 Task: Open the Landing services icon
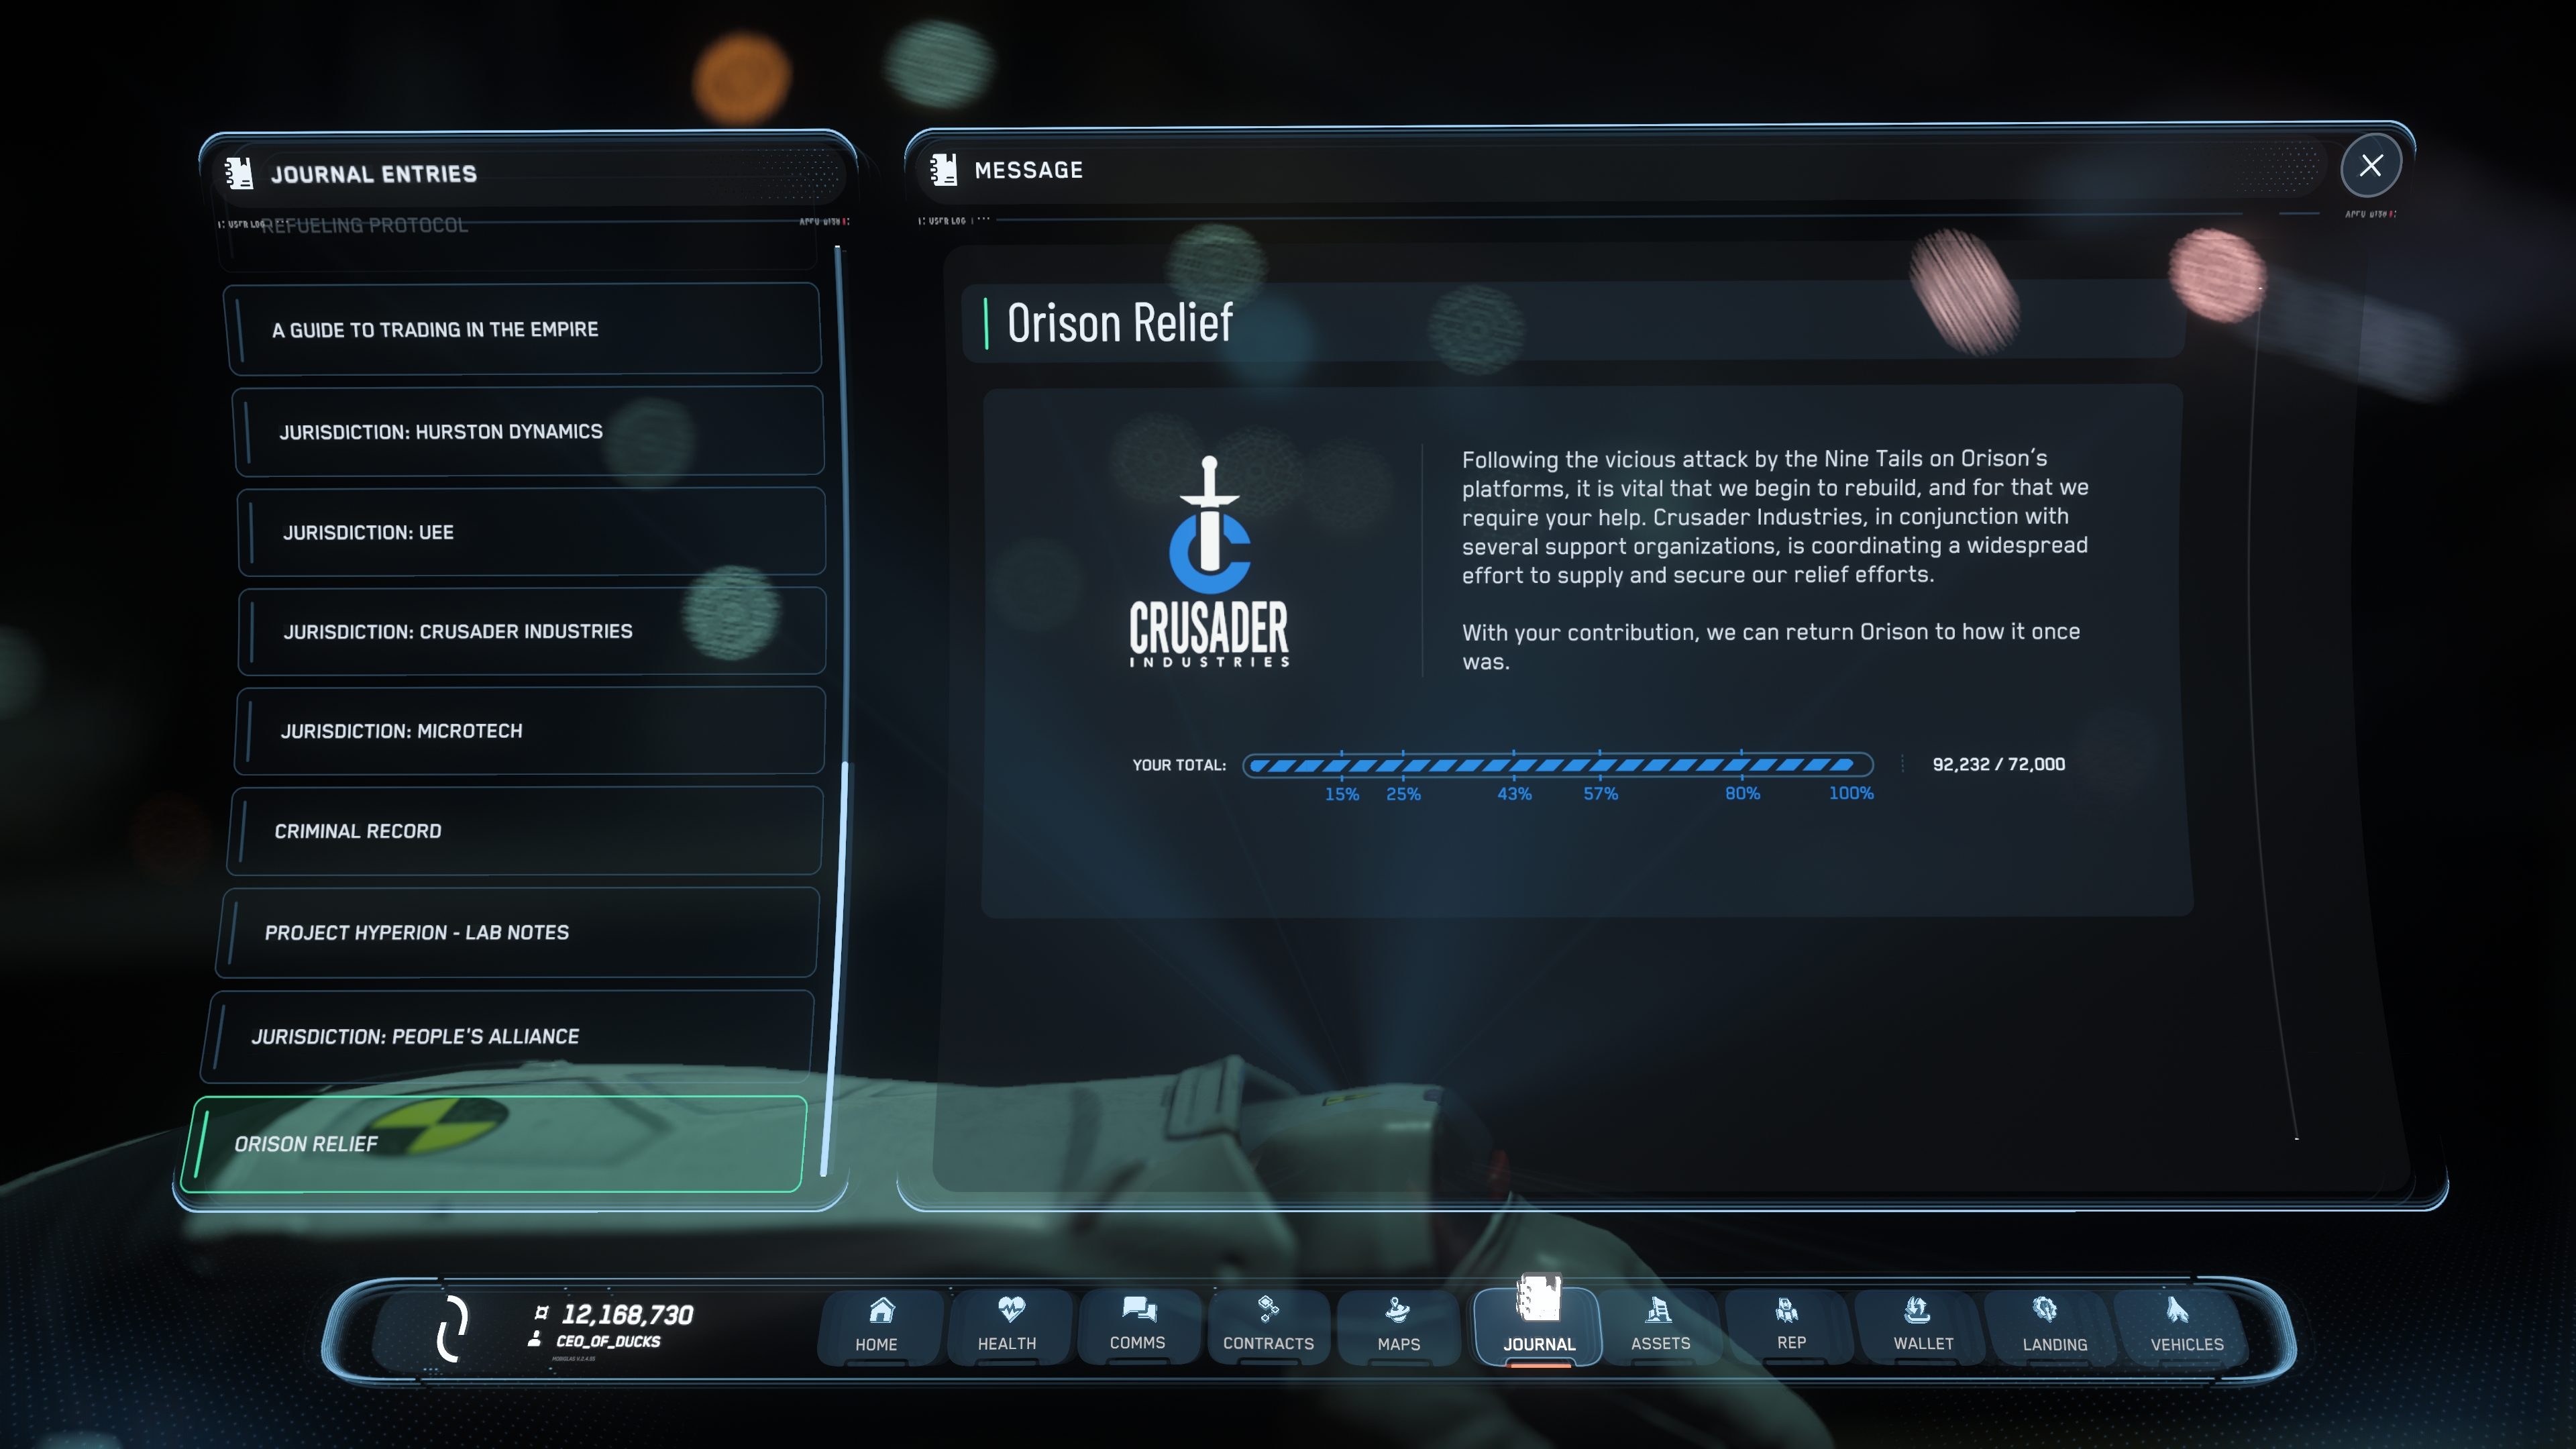[x=2045, y=1309]
